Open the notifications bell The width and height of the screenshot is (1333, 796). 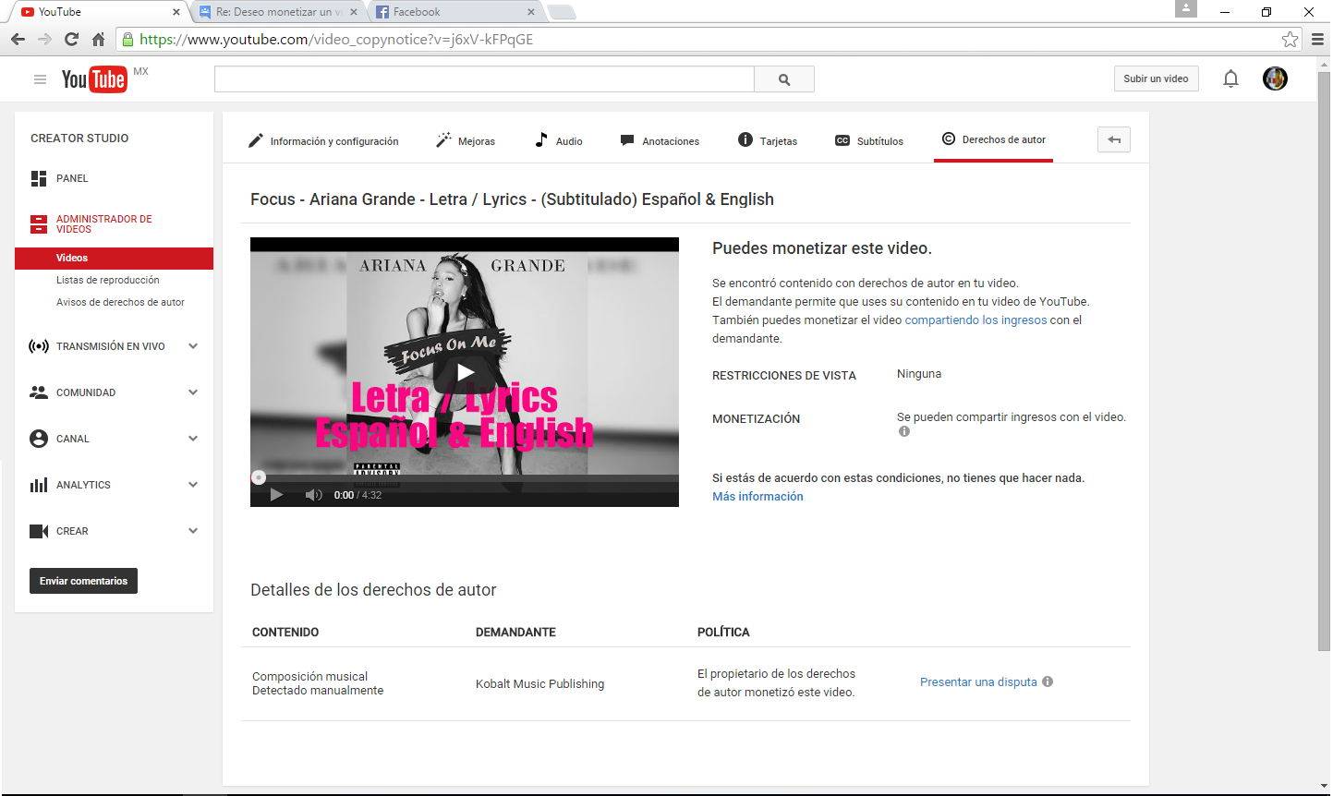(x=1230, y=78)
